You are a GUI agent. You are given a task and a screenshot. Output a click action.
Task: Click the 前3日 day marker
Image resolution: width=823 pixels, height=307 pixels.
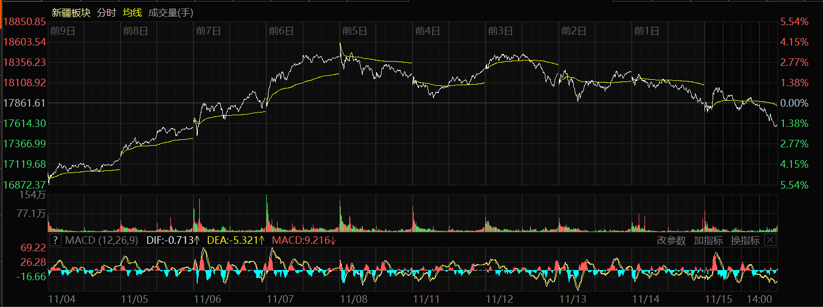coord(500,31)
